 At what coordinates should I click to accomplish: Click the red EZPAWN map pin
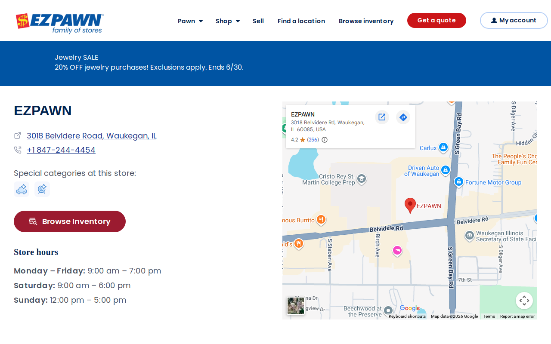point(410,206)
